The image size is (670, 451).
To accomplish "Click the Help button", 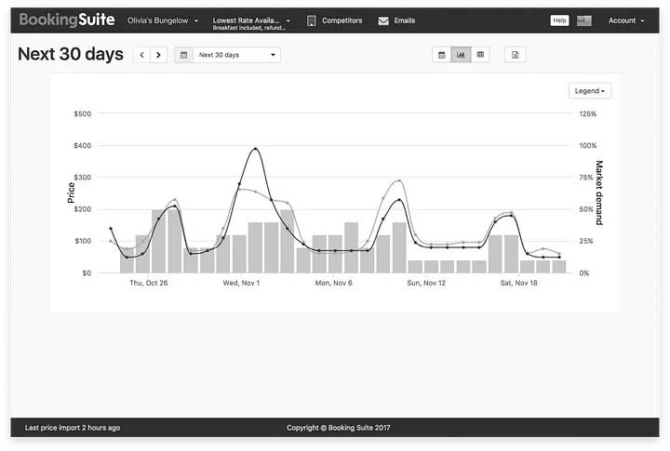I will 559,20.
